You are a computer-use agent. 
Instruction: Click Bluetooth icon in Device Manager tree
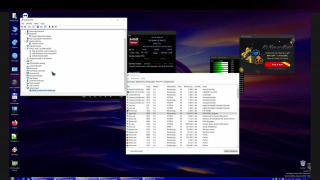click(x=28, y=33)
